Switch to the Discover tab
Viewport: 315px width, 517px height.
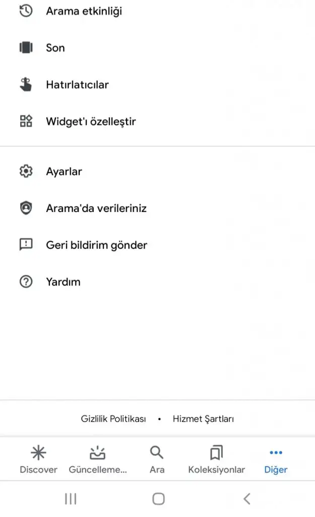38,459
